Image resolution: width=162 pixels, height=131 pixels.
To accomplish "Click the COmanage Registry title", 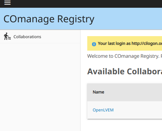I will [49, 19].
